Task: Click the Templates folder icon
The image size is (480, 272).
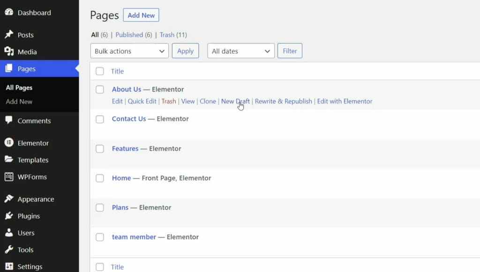Action: 9,159
